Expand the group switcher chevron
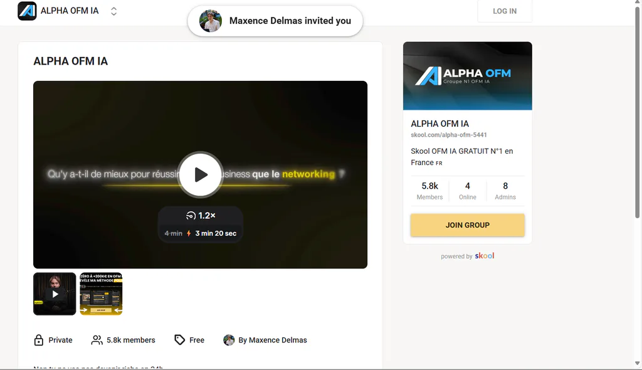Image resolution: width=642 pixels, height=370 pixels. point(114,11)
